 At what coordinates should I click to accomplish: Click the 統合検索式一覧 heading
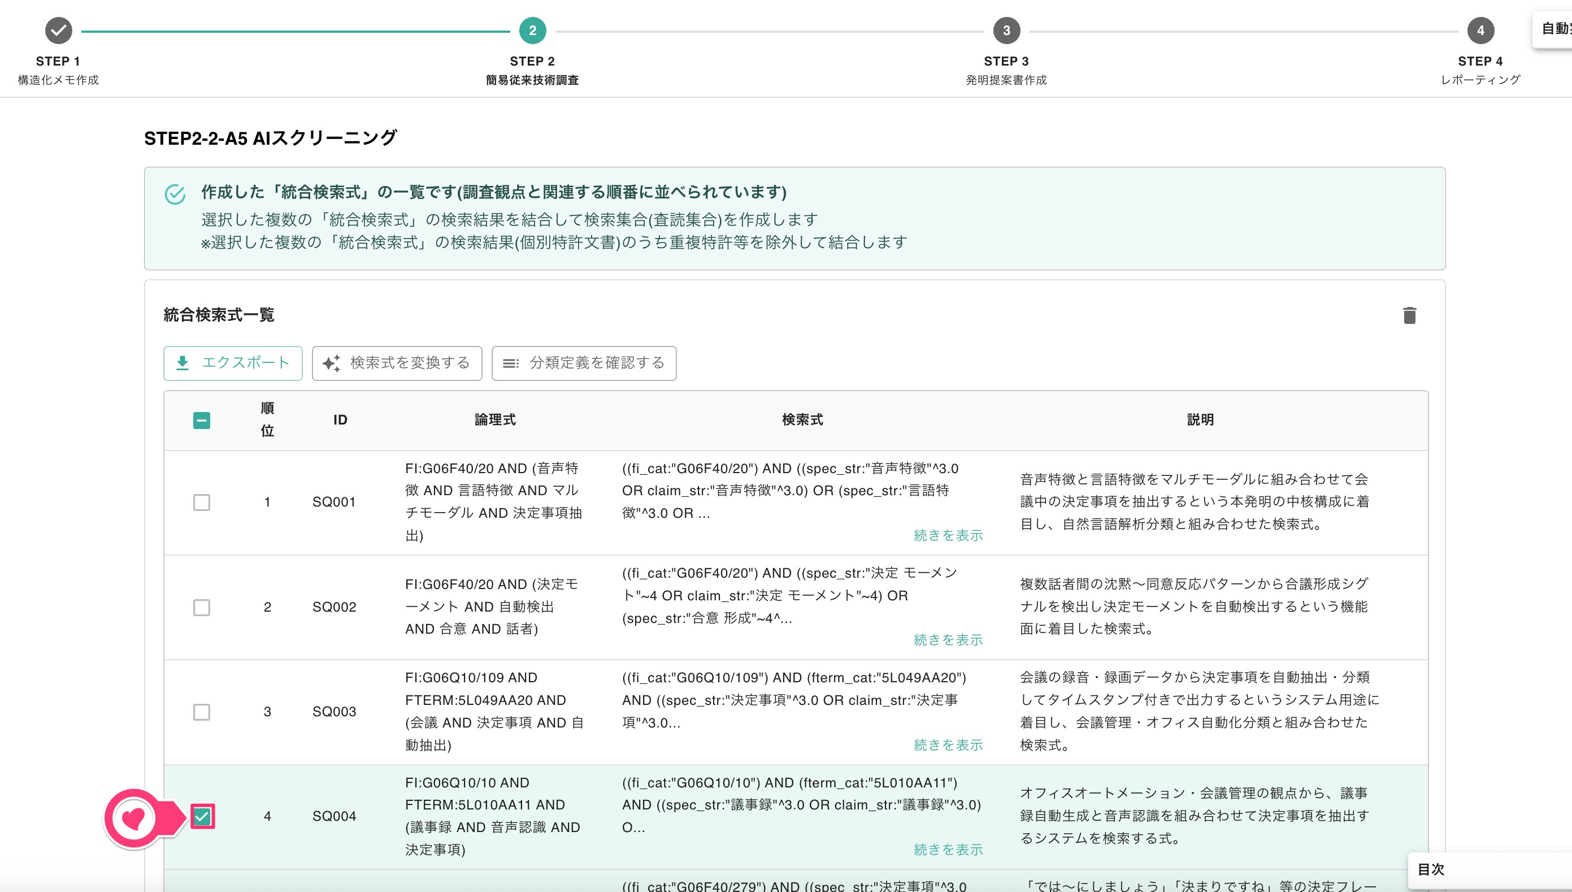coord(219,315)
